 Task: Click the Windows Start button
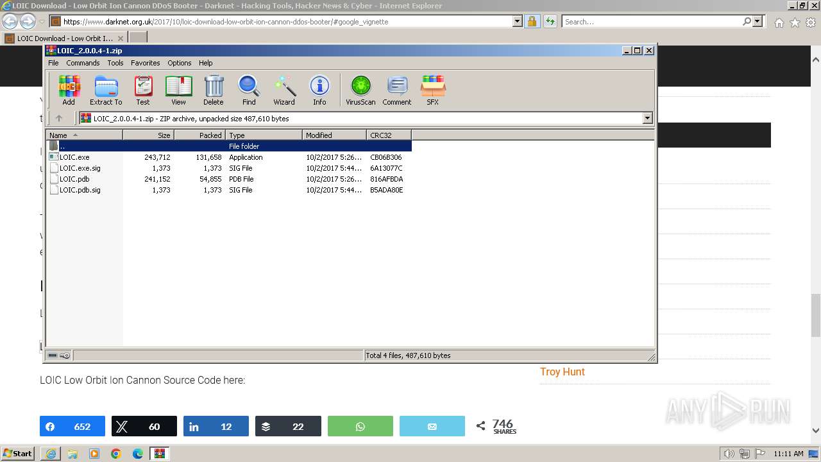(18, 453)
